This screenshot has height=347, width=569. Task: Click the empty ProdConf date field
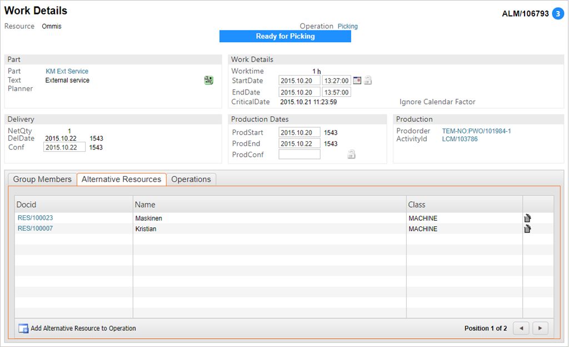tap(300, 155)
